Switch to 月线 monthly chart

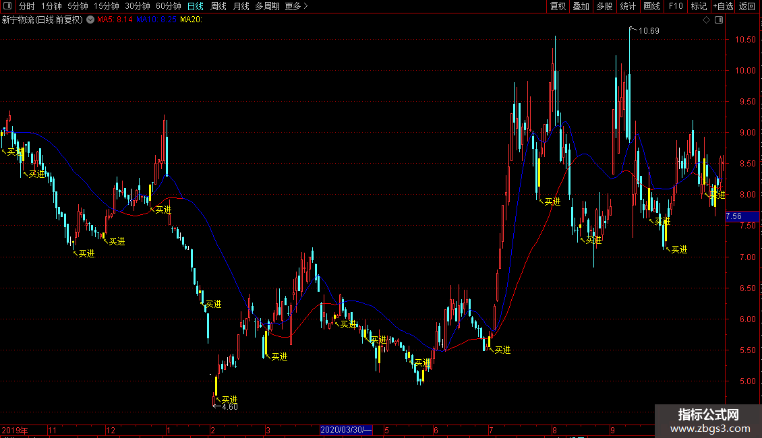241,6
